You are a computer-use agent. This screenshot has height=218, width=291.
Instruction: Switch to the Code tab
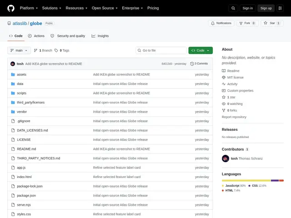(16, 36)
